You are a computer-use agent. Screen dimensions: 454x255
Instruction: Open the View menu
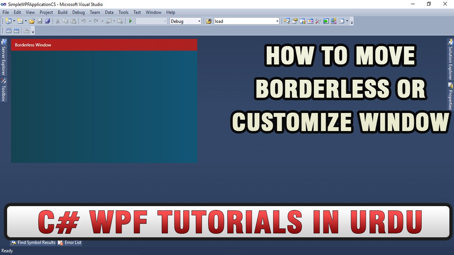[x=30, y=12]
